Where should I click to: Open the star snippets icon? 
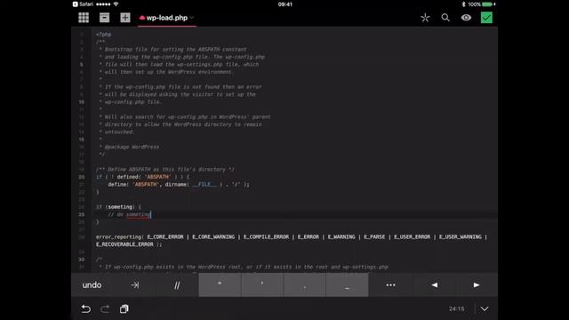tap(425, 18)
